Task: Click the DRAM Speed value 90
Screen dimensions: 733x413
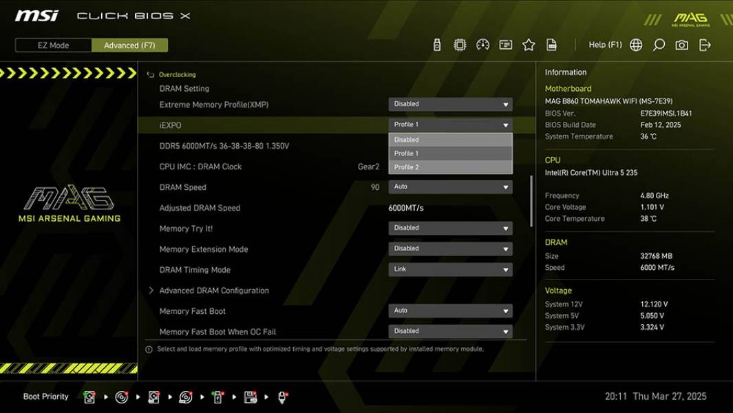Action: [x=375, y=187]
